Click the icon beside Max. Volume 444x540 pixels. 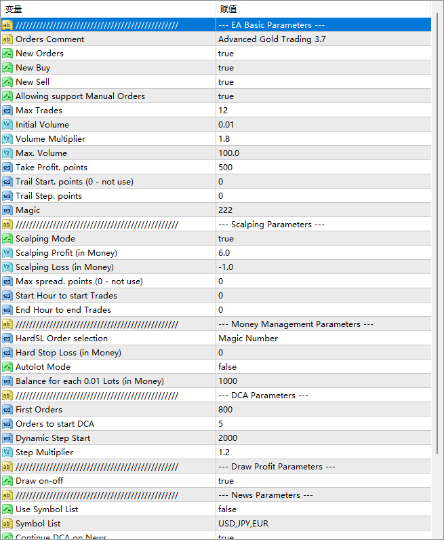coord(7,153)
